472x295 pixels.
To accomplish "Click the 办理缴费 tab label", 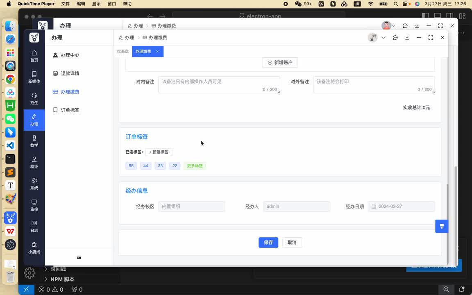I will click(143, 52).
